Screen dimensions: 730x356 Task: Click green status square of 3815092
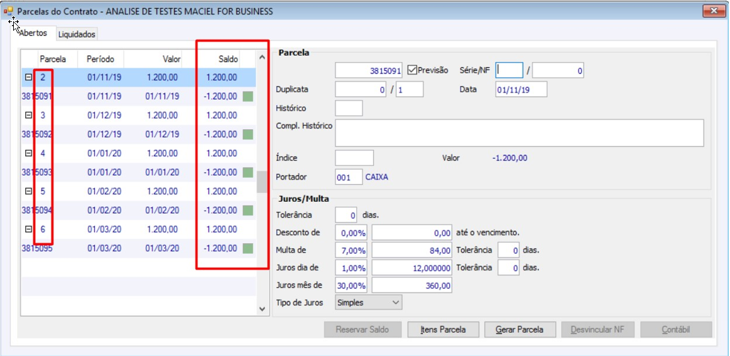click(248, 134)
